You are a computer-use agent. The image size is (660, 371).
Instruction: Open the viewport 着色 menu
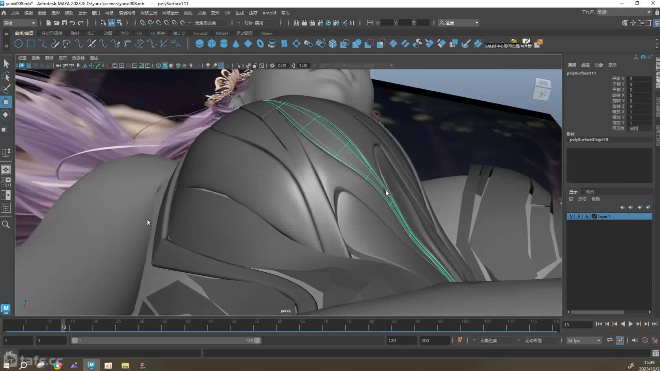35,58
